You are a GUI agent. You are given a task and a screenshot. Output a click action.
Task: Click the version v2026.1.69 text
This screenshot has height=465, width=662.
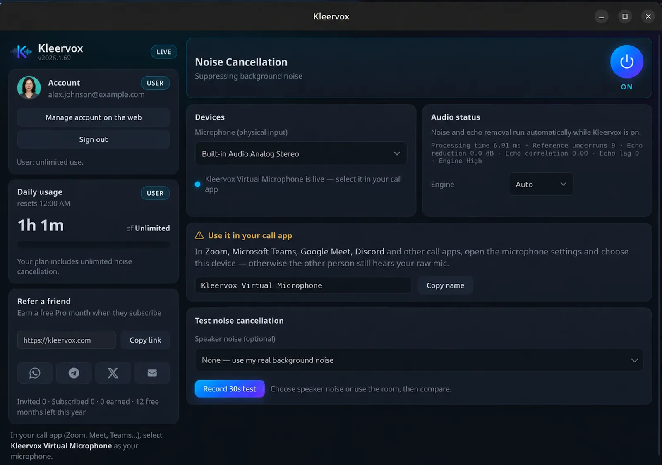pos(54,58)
